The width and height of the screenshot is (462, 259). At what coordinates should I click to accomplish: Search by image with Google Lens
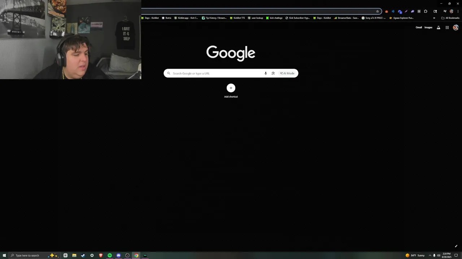tap(273, 73)
